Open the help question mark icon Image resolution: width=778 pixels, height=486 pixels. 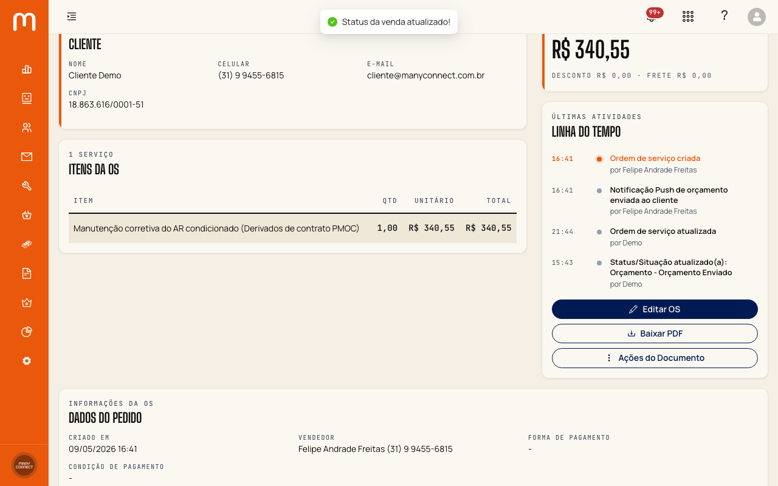coord(724,16)
